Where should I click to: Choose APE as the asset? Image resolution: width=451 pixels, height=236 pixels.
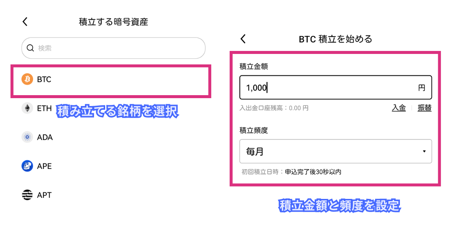[x=44, y=166]
